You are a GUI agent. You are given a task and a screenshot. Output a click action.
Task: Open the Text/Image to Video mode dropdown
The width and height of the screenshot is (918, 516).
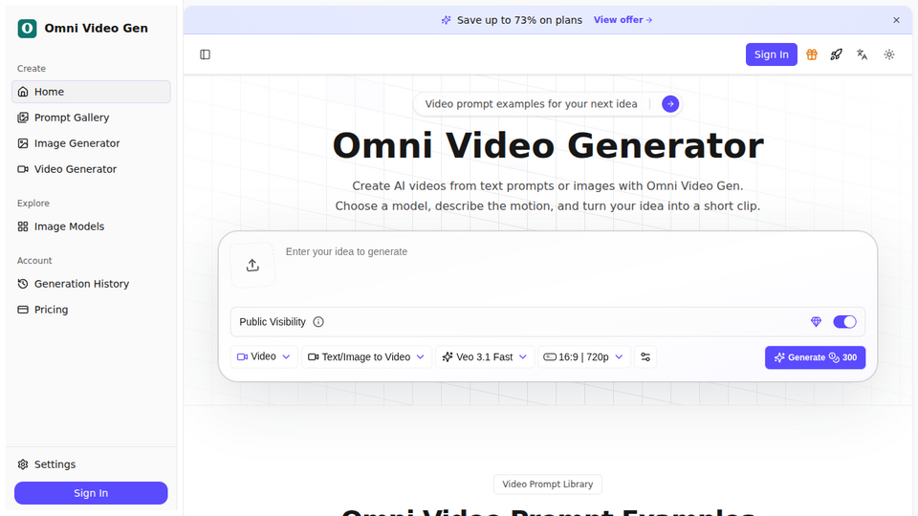click(x=366, y=356)
